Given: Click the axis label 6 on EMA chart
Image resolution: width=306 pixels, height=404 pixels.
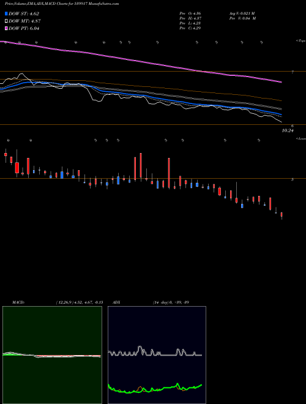Looking at the screenshot, I should point(293,125).
